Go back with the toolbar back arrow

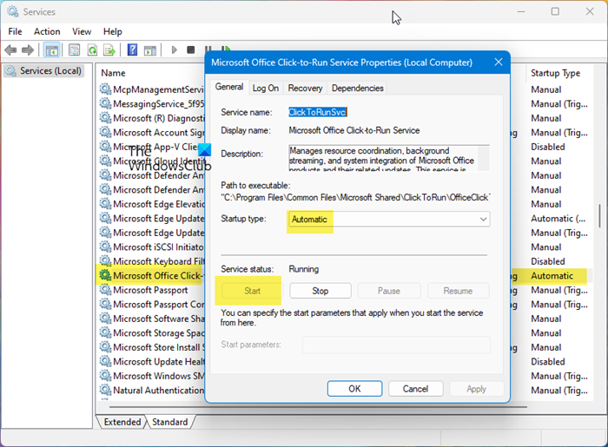tap(10, 50)
